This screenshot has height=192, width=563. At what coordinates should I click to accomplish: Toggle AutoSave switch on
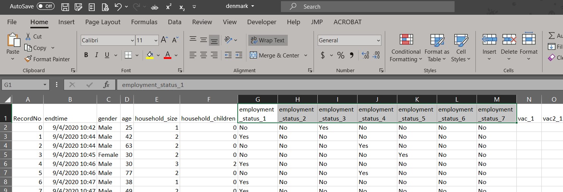point(45,6)
